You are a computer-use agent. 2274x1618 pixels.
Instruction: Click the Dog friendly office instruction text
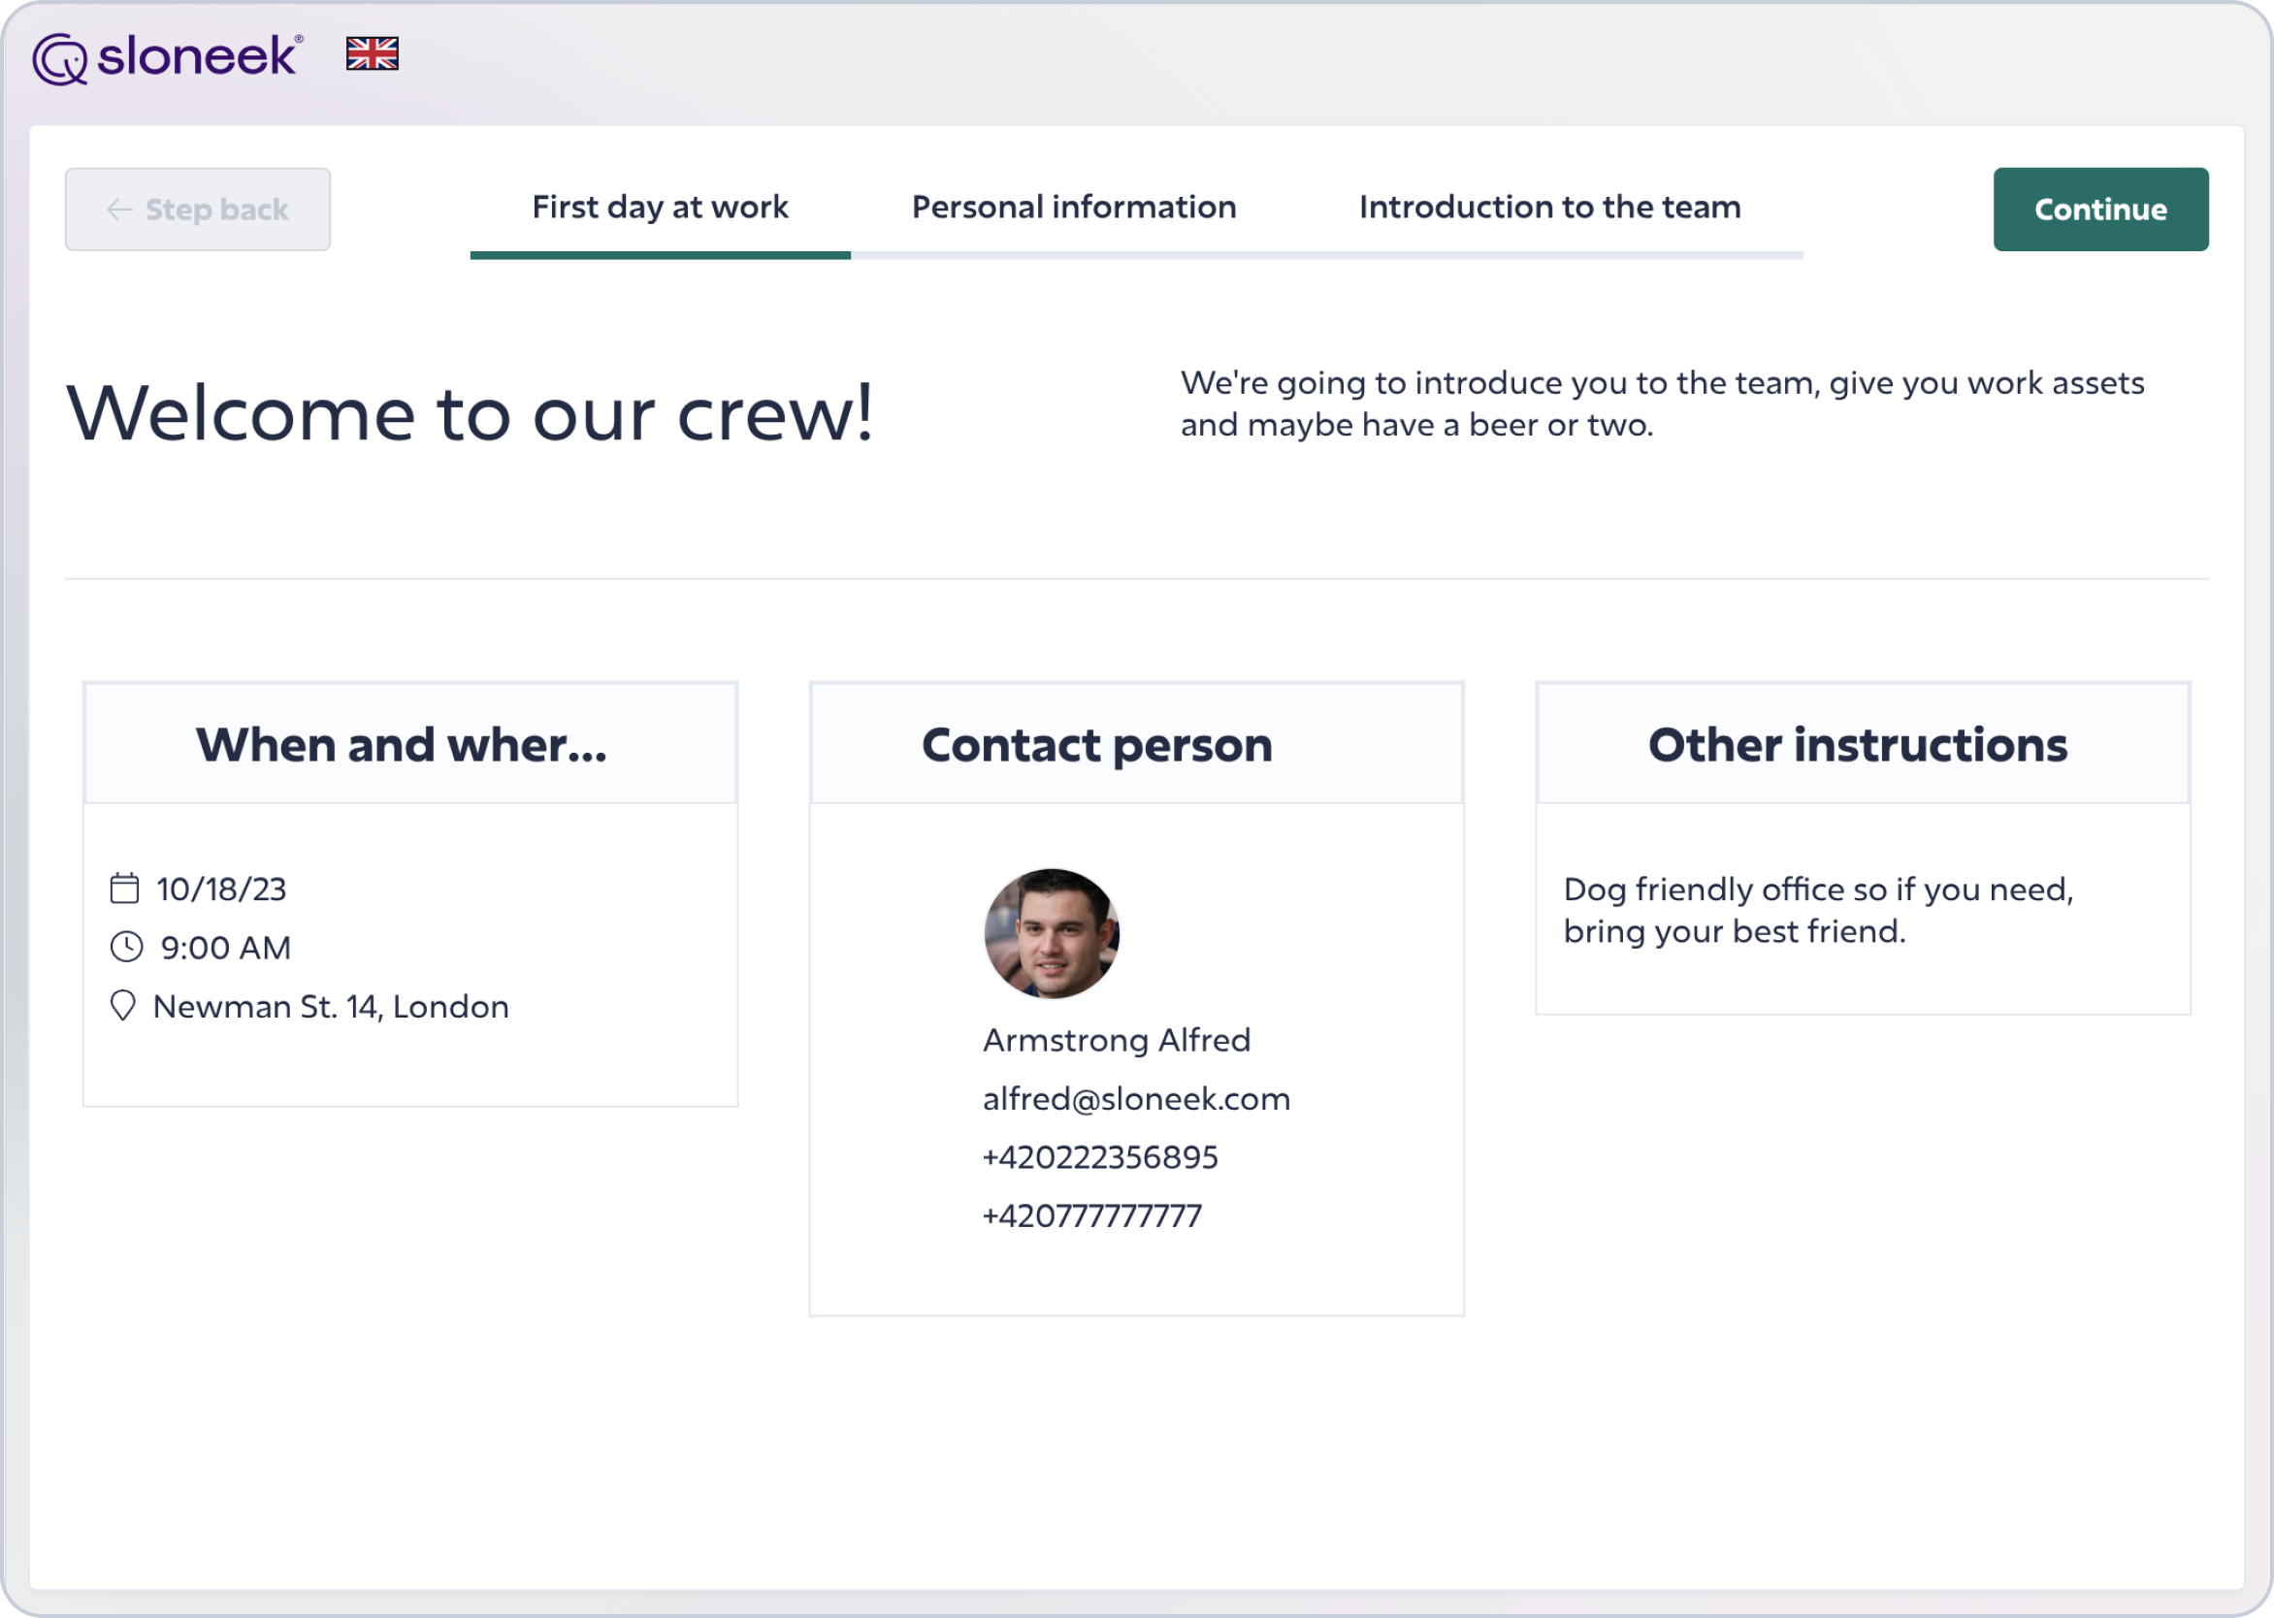pyautogui.click(x=1818, y=910)
